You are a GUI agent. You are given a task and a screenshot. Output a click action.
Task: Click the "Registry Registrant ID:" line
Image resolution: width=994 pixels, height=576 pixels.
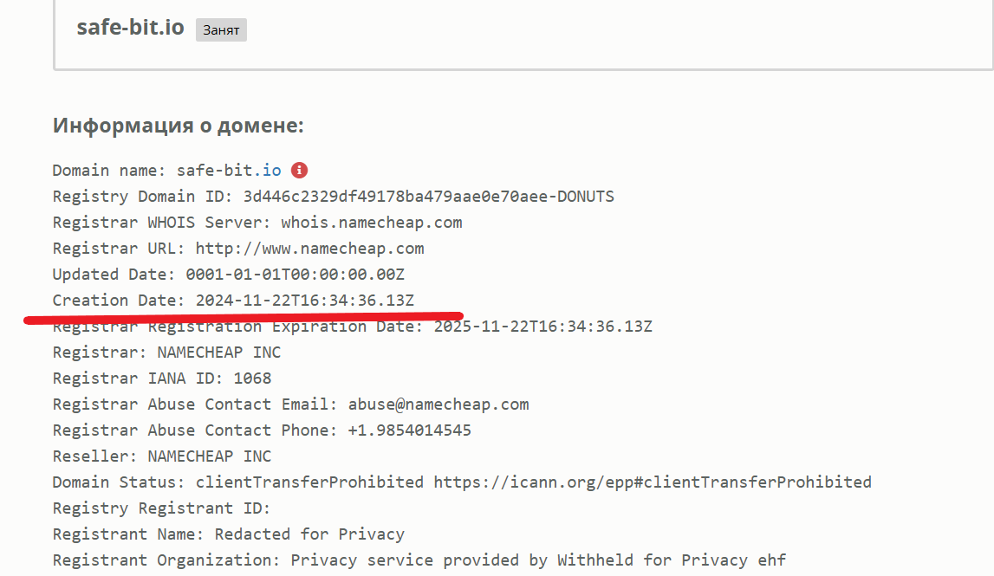(161, 508)
